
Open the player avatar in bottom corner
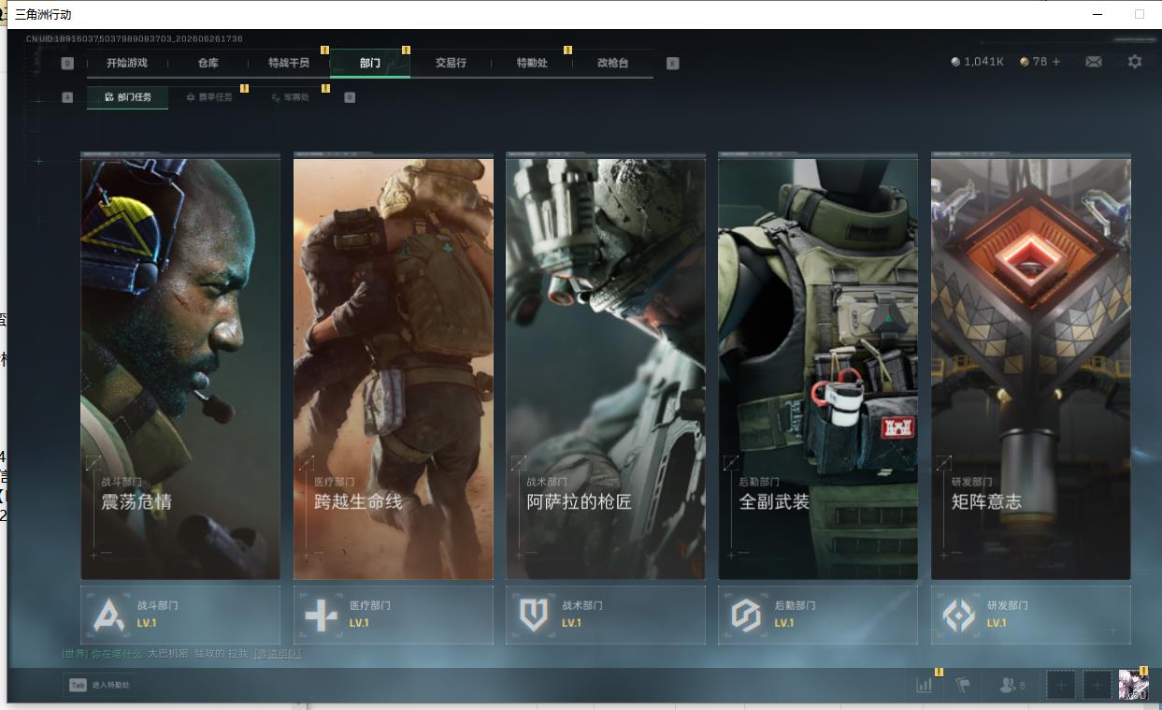pos(1134,685)
